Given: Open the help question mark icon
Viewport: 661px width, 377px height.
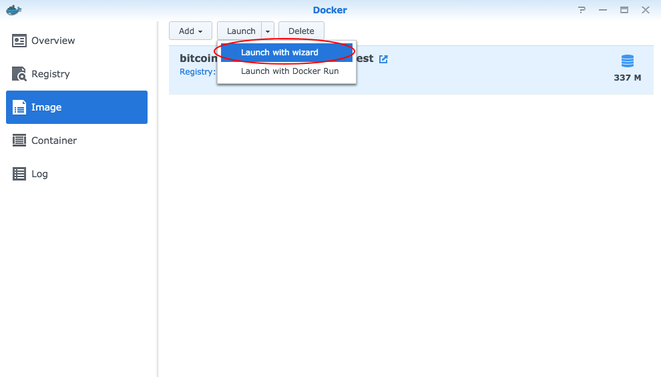Looking at the screenshot, I should 582,10.
